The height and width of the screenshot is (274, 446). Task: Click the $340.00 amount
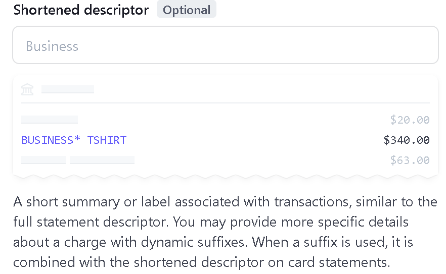pyautogui.click(x=407, y=140)
